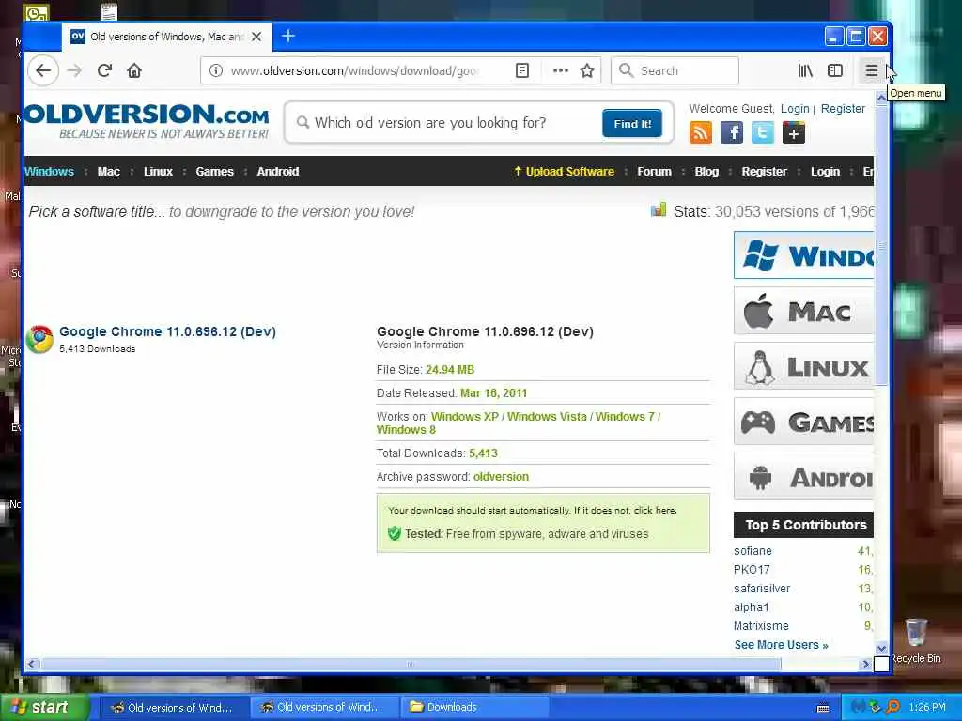Click vertical scrollbar up arrow
The image size is (962, 721).
click(x=881, y=98)
